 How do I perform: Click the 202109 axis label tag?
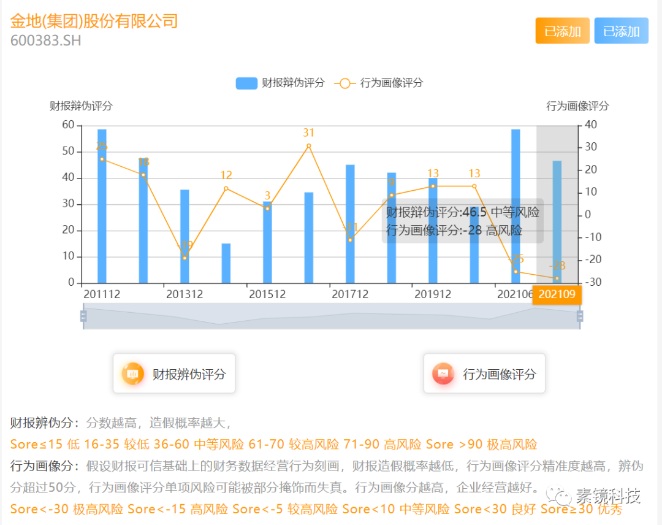[x=557, y=294]
